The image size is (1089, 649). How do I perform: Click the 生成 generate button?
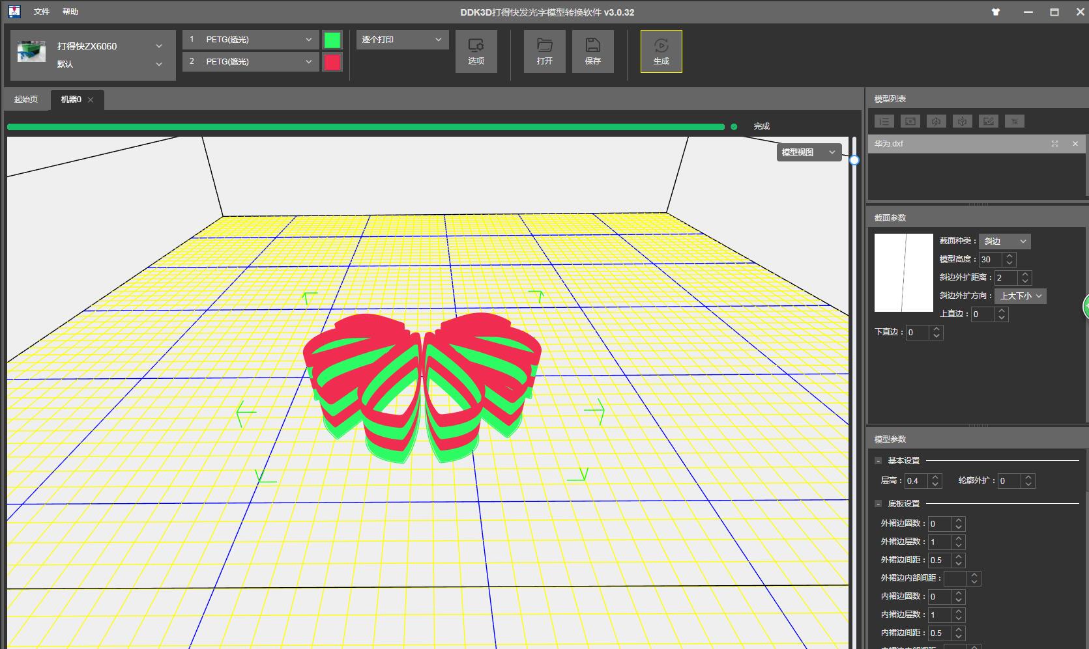point(661,51)
